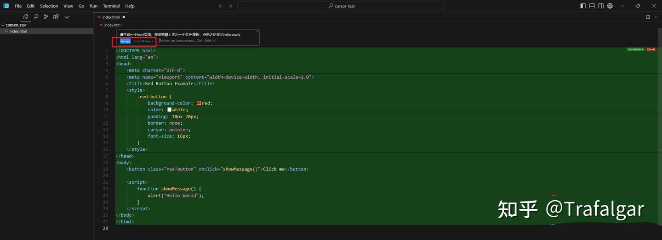This screenshot has height=240, width=662.
Task: Go forward using the navigation arrow
Action: tap(230, 6)
